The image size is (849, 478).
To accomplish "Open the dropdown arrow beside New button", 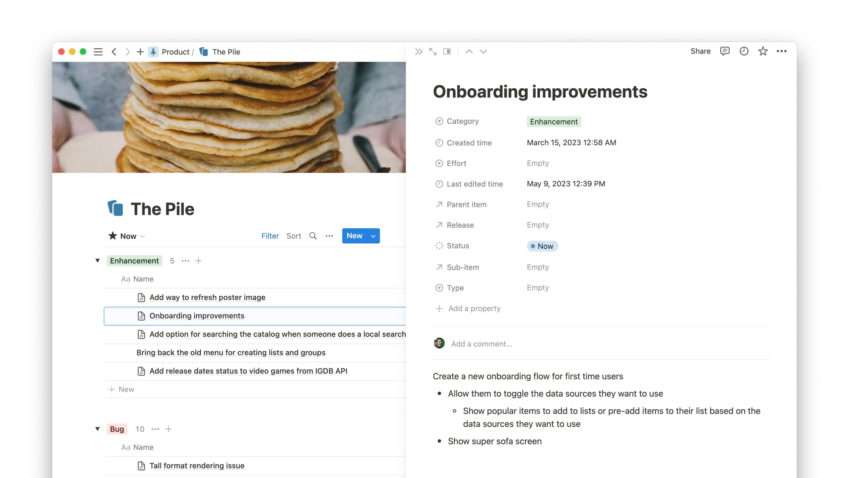I will (x=373, y=236).
